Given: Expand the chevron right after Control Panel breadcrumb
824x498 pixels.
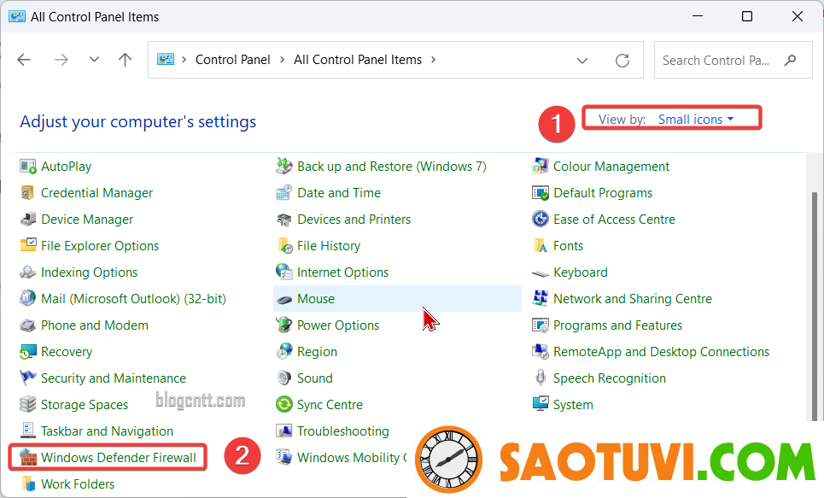Looking at the screenshot, I should pos(282,60).
